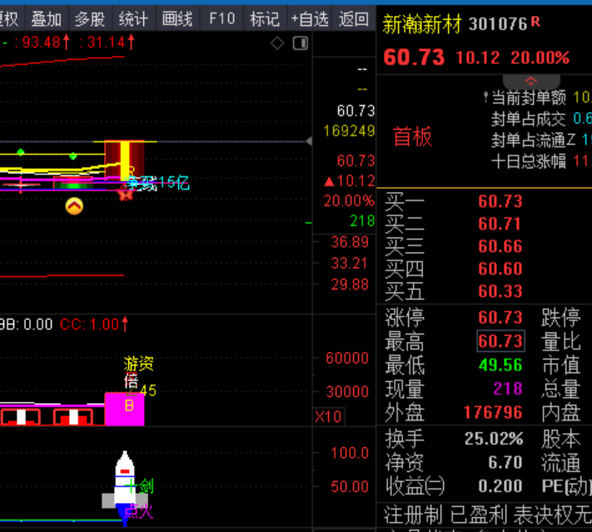Select the X10 volume scale button
Screen dimensions: 592x532
pos(328,417)
